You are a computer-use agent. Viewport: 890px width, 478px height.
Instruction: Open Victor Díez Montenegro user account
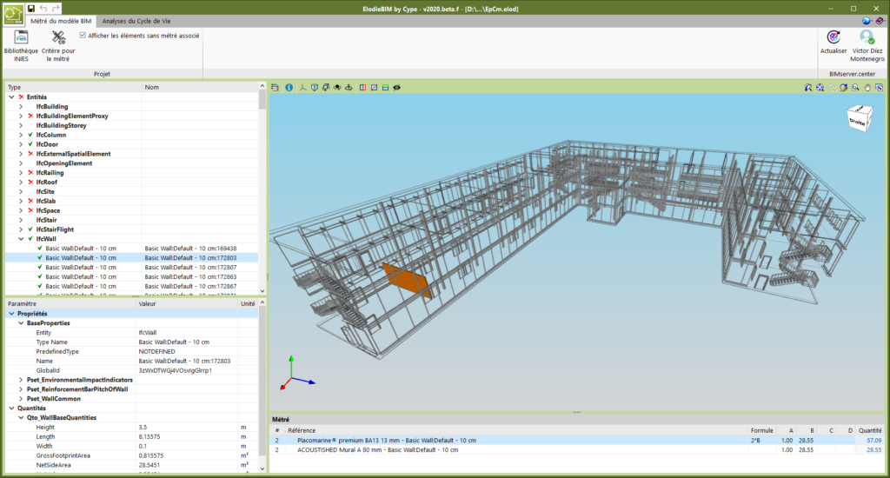tap(867, 45)
